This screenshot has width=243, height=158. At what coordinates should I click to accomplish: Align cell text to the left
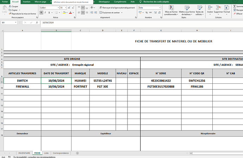coord(79,13)
